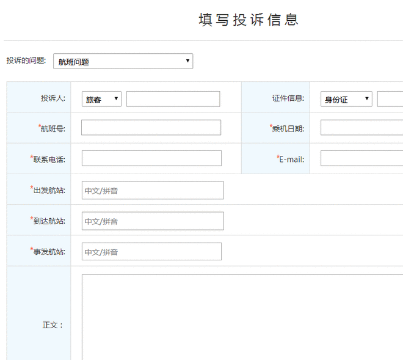Click the 正文 label text
The width and height of the screenshot is (403, 360).
[x=53, y=325]
